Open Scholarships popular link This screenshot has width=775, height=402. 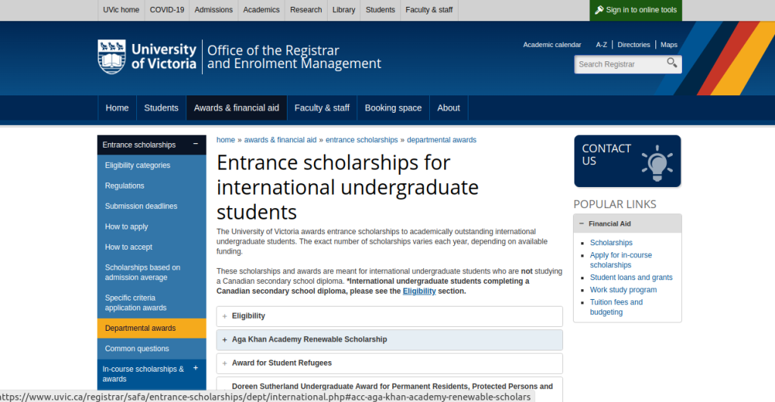611,243
